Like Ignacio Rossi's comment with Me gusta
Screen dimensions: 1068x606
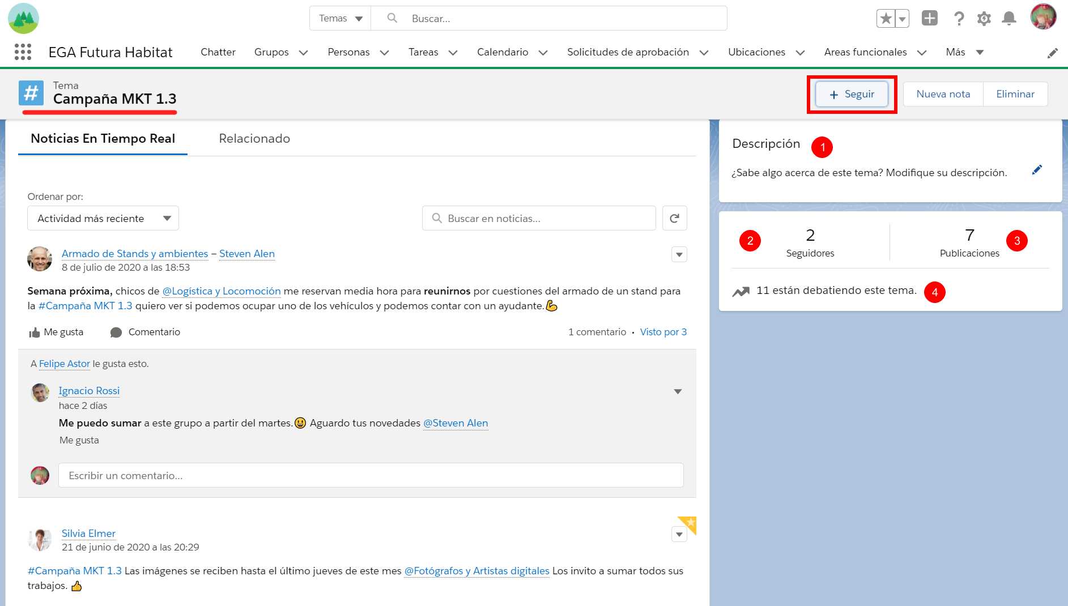[x=79, y=440]
